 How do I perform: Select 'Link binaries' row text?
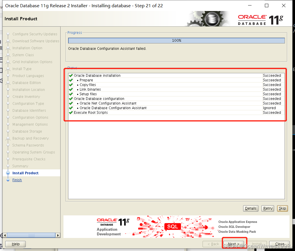click(x=90, y=89)
